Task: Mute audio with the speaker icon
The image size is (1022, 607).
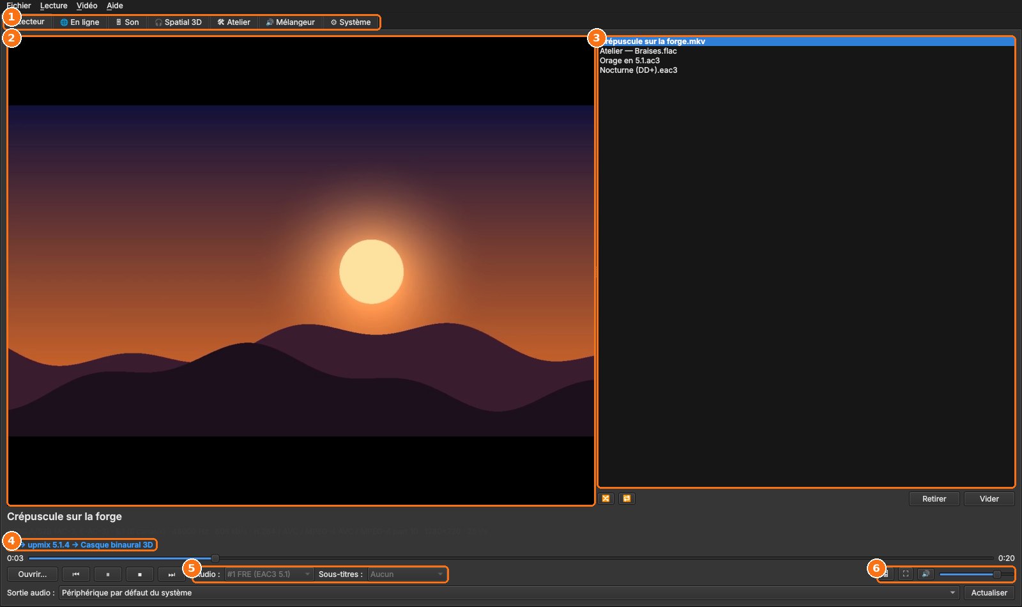Action: pyautogui.click(x=926, y=574)
